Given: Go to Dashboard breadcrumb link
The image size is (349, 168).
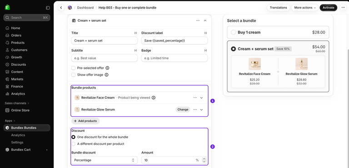Looking at the screenshot, I should pyautogui.click(x=85, y=8).
